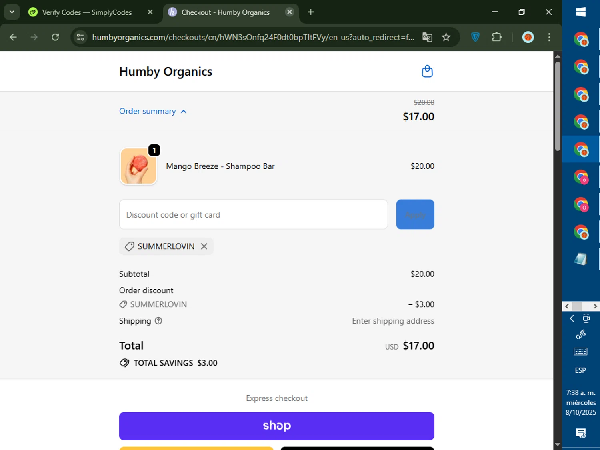This screenshot has height=450, width=600.
Task: Click the page scroll up arrow
Action: click(x=558, y=56)
